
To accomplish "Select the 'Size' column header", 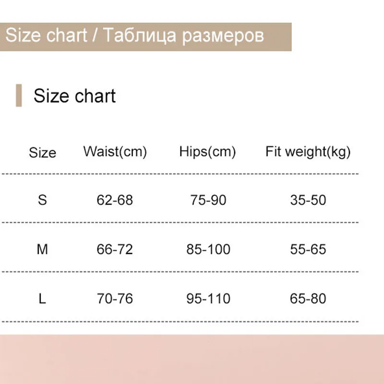I will coord(42,153).
